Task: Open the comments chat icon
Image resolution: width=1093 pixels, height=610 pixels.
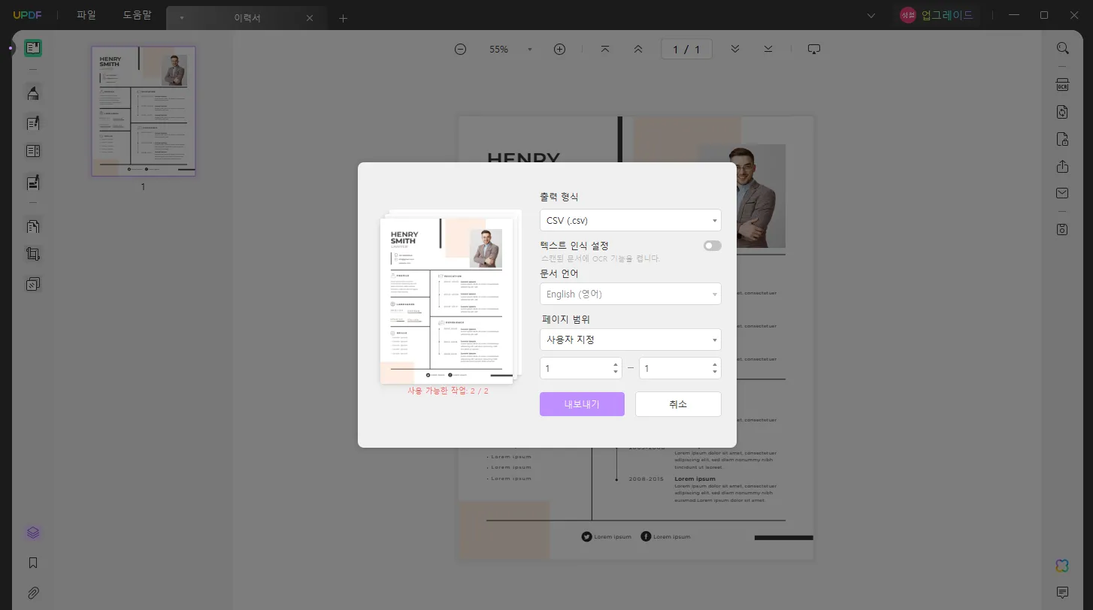Action: pyautogui.click(x=1062, y=593)
